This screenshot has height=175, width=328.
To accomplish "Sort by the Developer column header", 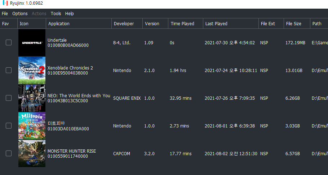I will point(127,24).
